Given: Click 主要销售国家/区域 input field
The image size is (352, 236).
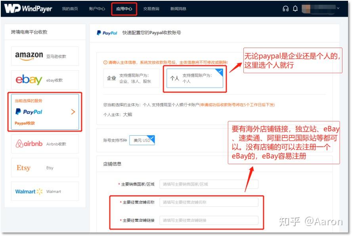Looking at the screenshot, I should (x=209, y=184).
